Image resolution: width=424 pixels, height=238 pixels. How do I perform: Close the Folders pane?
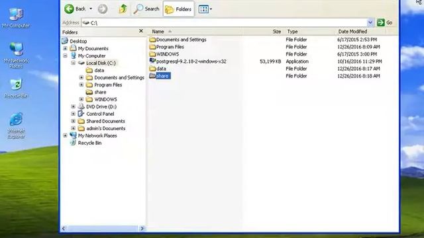[x=141, y=31]
